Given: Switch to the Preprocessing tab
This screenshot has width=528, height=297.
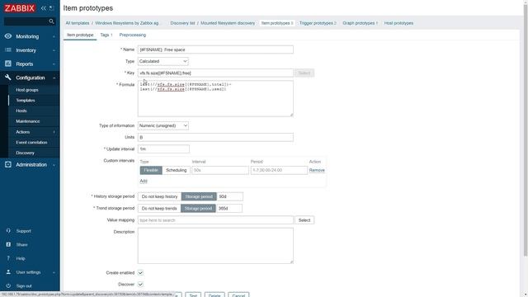Looking at the screenshot, I should pyautogui.click(x=133, y=35).
